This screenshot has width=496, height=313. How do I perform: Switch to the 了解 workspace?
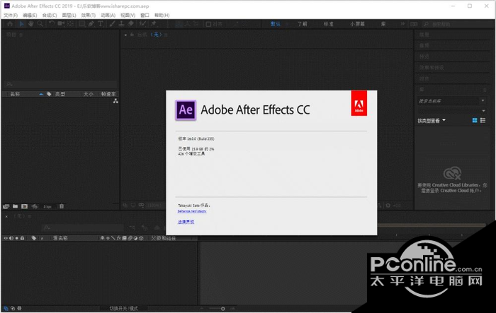(302, 24)
